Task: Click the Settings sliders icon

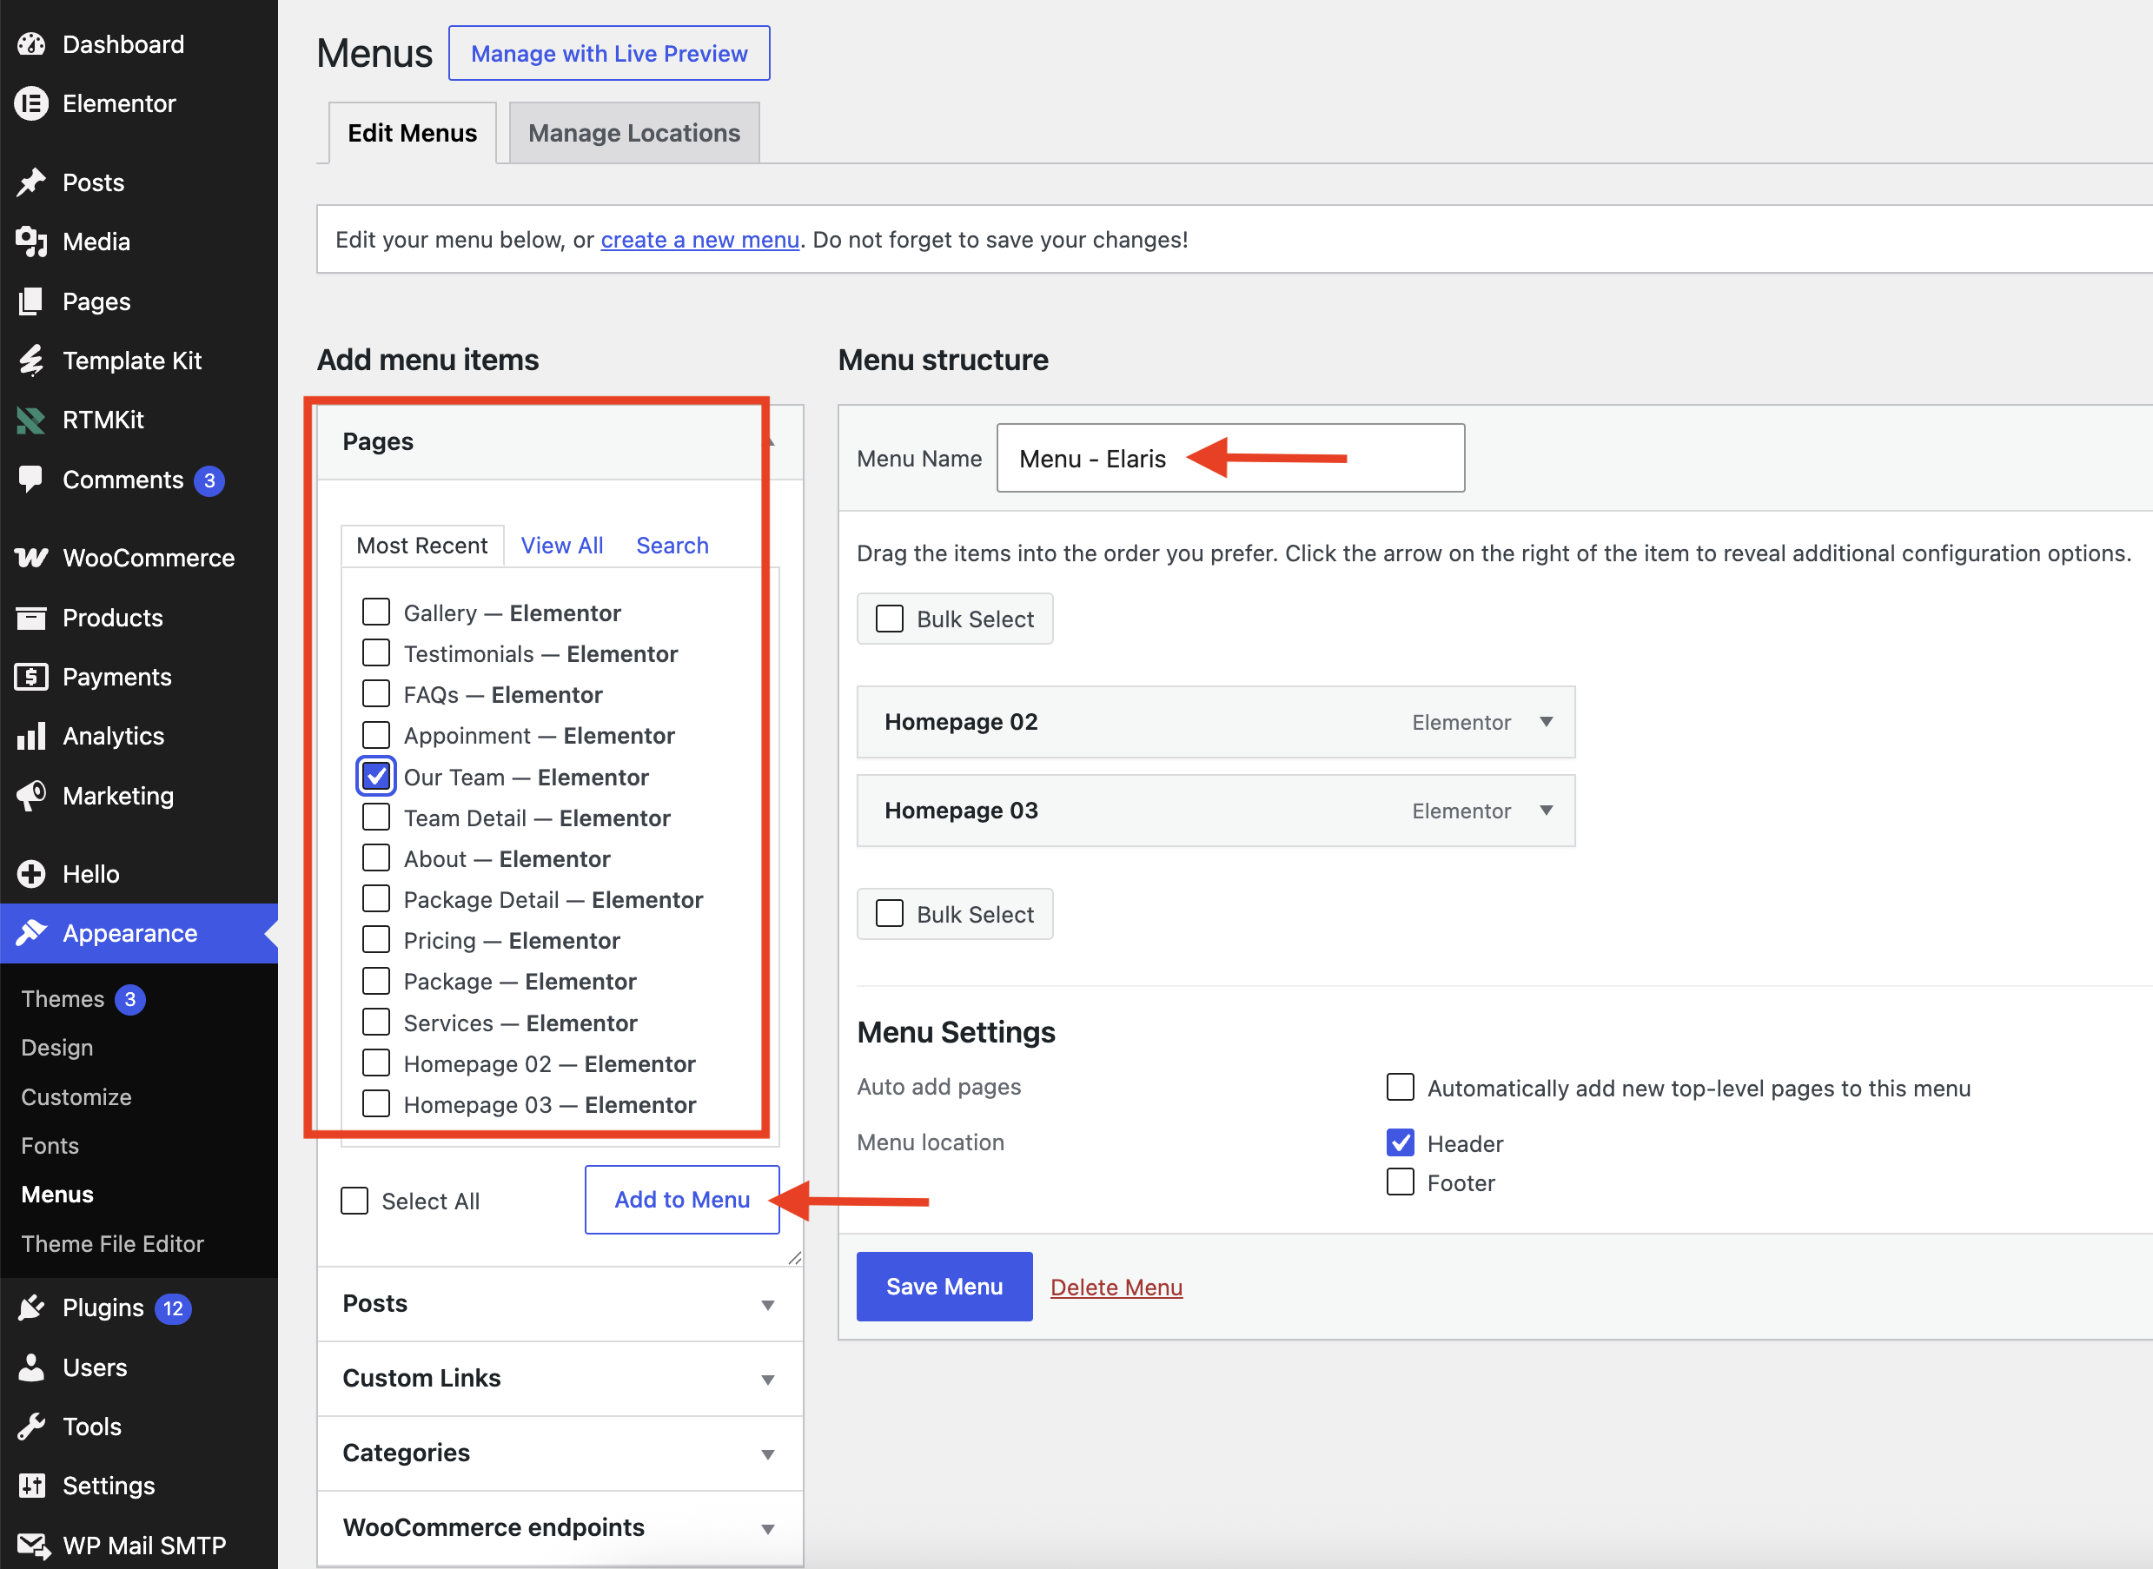Action: 31,1486
